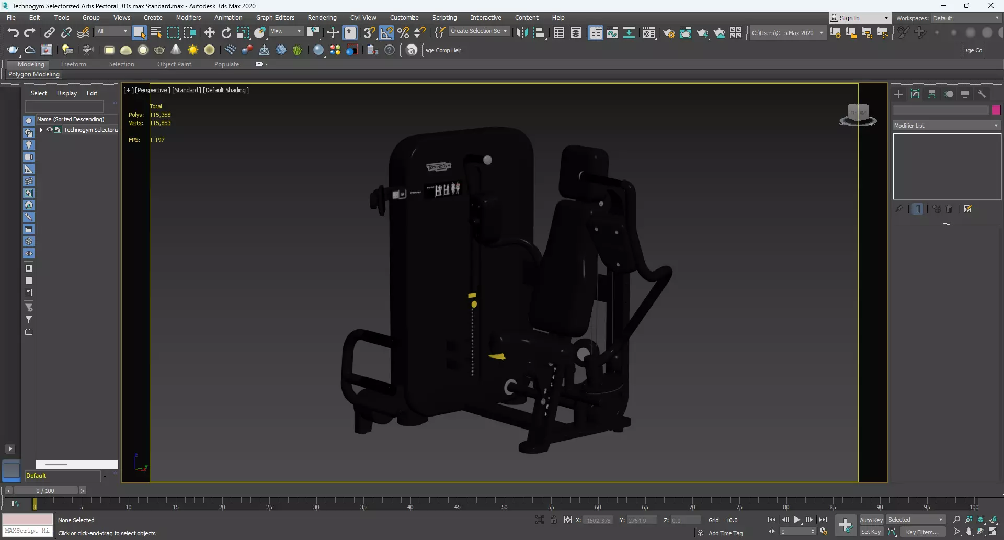Toggle the Selection Lock padlock icon
This screenshot has height=540, width=1004.
point(554,520)
